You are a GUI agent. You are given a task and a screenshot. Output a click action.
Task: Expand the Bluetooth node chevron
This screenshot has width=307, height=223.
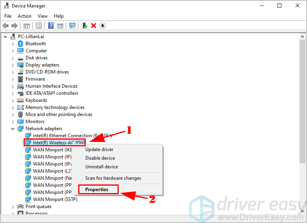(x=13, y=44)
